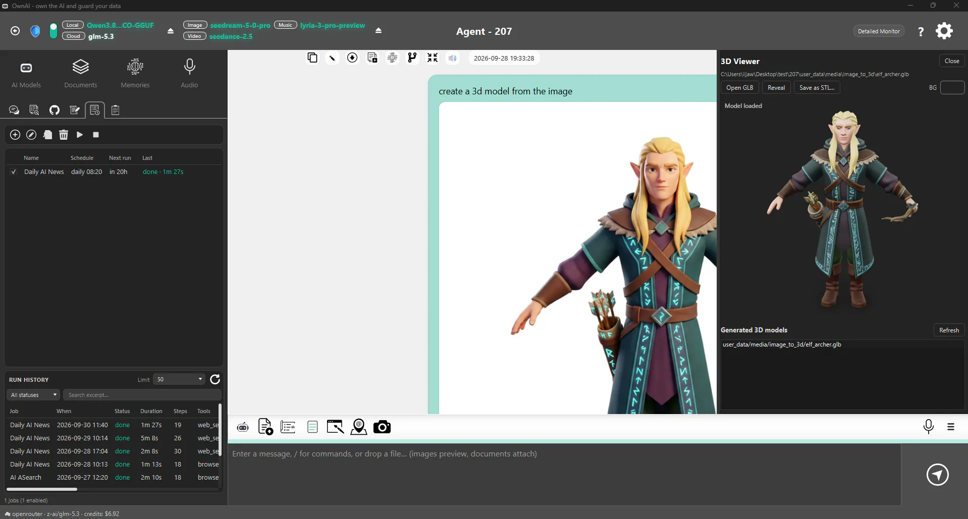The image size is (968, 519).
Task: Refresh the run history list
Action: 215,379
